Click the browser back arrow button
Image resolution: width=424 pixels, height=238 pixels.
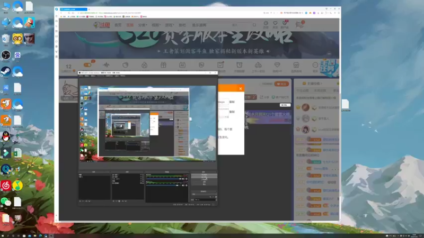pyautogui.click(x=61, y=13)
